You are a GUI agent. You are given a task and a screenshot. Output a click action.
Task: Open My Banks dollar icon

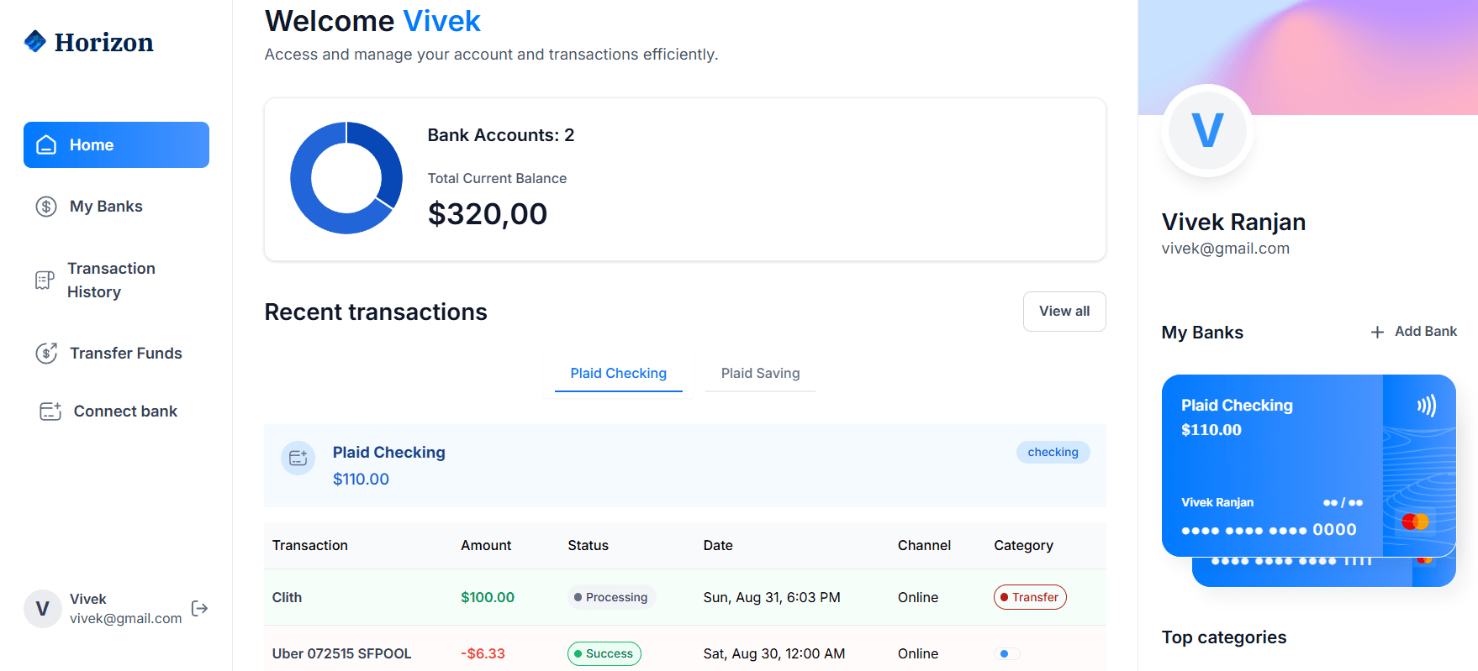click(46, 207)
